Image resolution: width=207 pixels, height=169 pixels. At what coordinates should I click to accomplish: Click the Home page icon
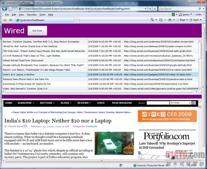tap(152, 20)
